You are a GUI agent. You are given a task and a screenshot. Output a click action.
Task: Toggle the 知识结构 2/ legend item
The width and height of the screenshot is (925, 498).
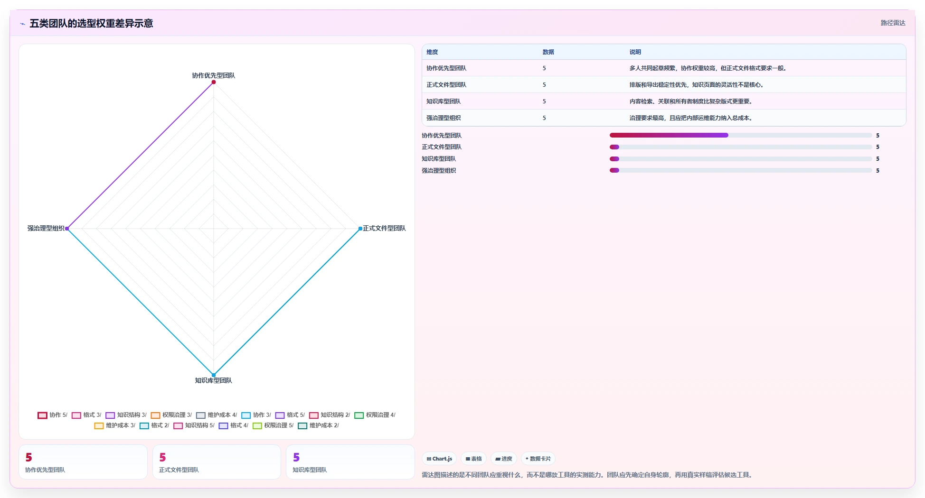click(x=330, y=415)
